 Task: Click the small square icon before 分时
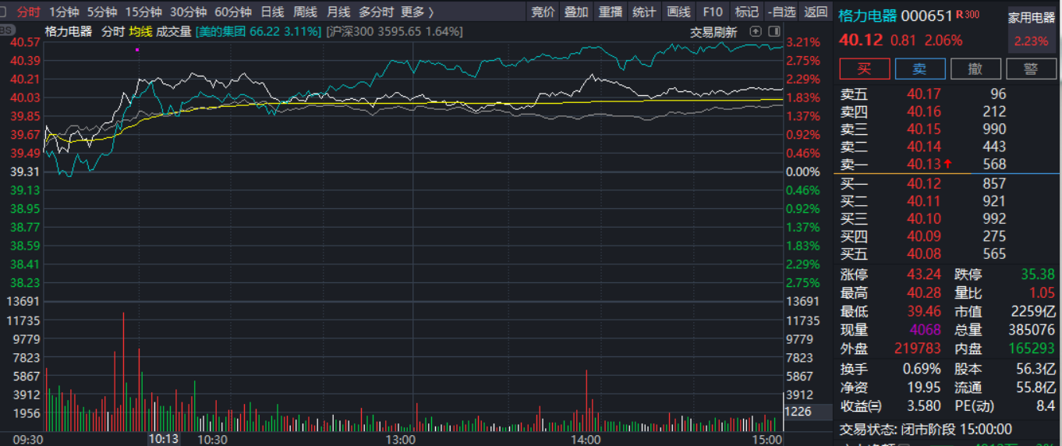(x=5, y=12)
